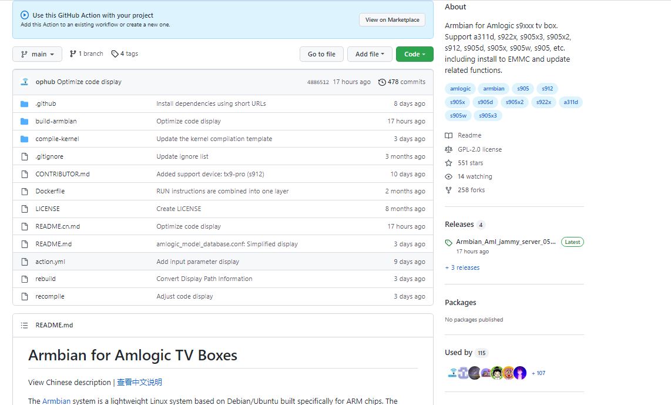The width and height of the screenshot is (671, 405).
Task: Select the s905w topic tag
Action: pos(458,116)
